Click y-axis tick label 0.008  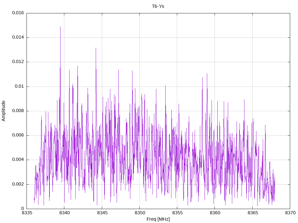[x=18, y=111]
